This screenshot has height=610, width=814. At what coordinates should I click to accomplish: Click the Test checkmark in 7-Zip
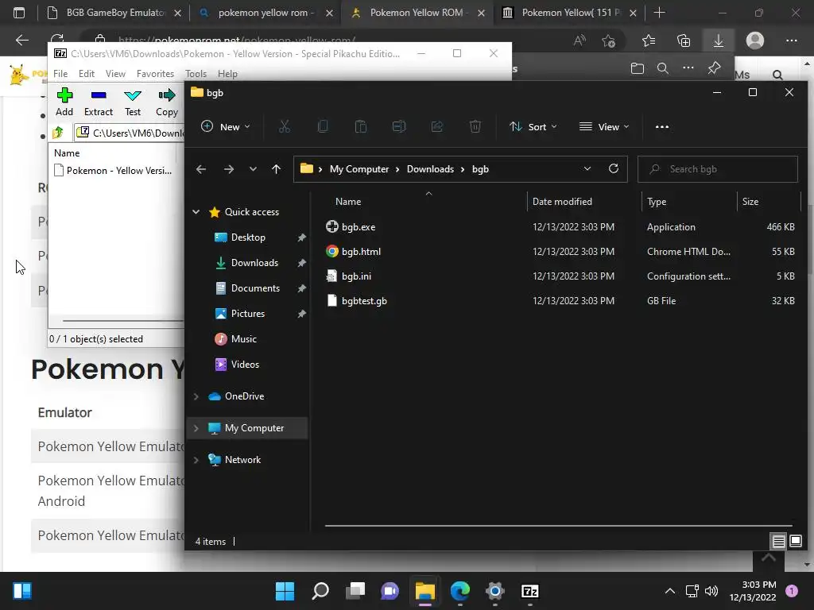(133, 102)
